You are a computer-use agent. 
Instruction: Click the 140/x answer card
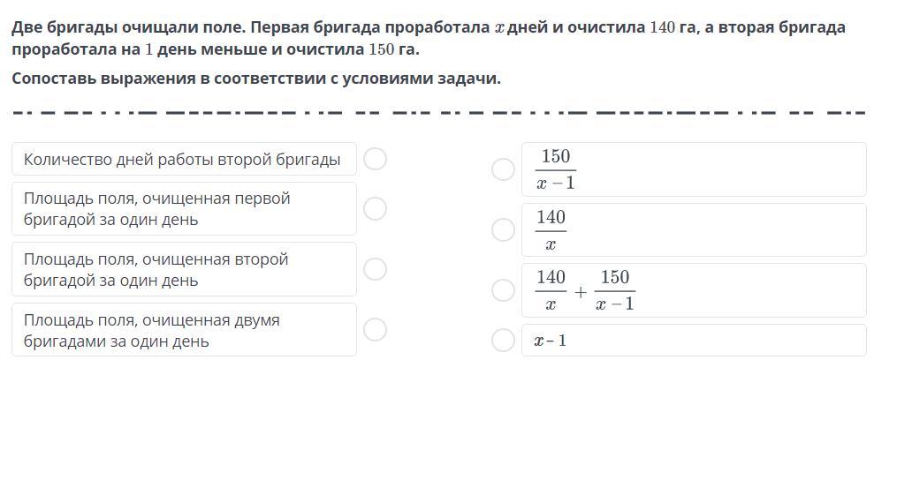tap(694, 229)
